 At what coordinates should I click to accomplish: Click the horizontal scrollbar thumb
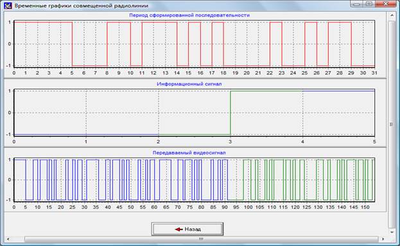coord(201,239)
